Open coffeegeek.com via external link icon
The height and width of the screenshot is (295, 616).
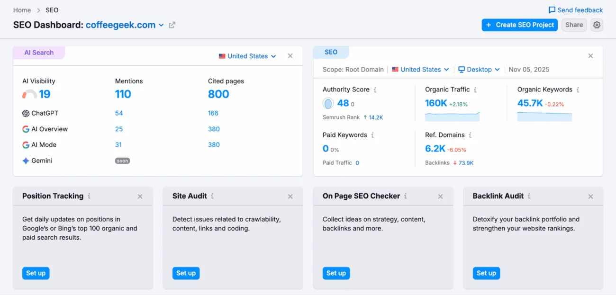tap(172, 25)
